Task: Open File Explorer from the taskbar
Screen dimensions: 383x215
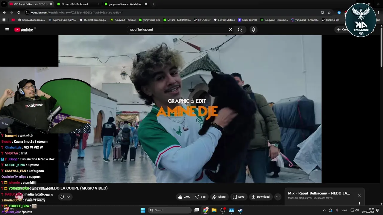Action: point(214,210)
